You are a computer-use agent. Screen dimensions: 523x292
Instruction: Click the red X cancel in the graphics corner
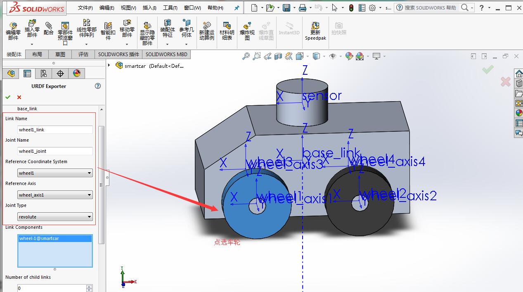coord(506,81)
